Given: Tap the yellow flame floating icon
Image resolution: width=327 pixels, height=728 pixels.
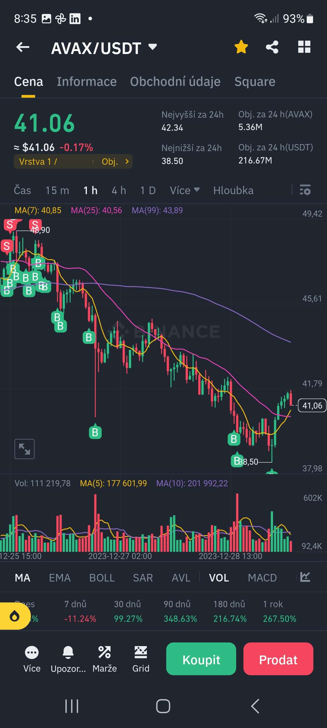Looking at the screenshot, I should tap(14, 616).
